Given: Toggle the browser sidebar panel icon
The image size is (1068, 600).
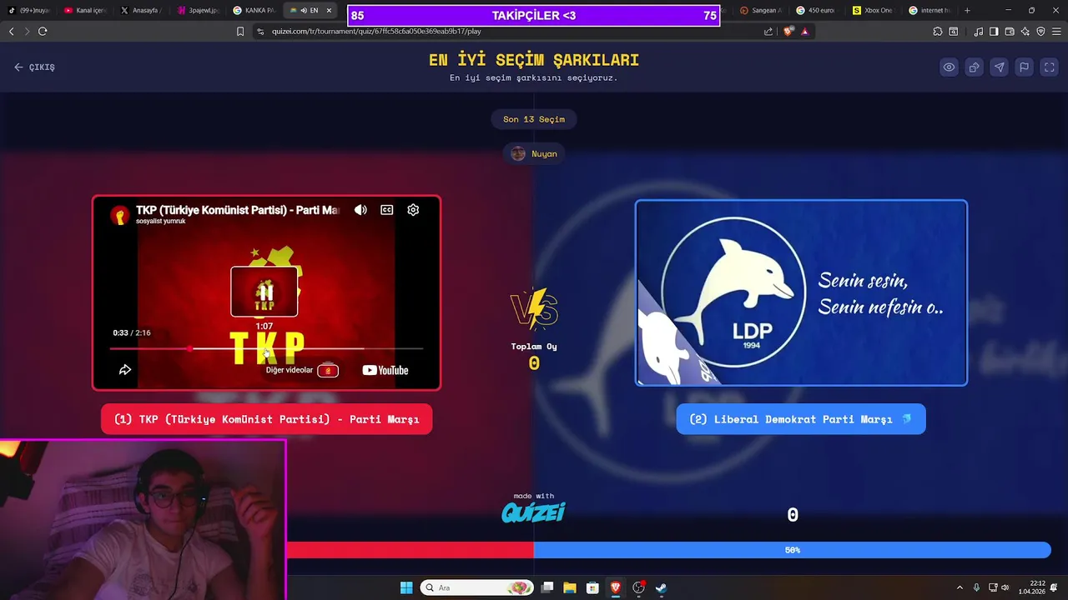Looking at the screenshot, I should (994, 31).
